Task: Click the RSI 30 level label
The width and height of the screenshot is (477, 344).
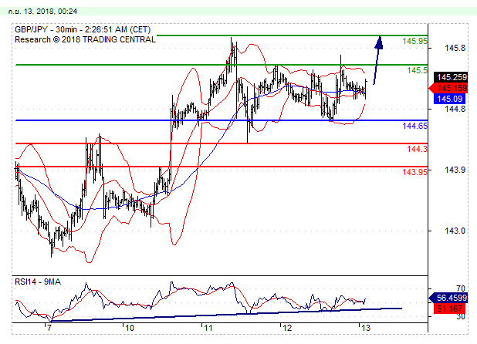Action: point(461,316)
